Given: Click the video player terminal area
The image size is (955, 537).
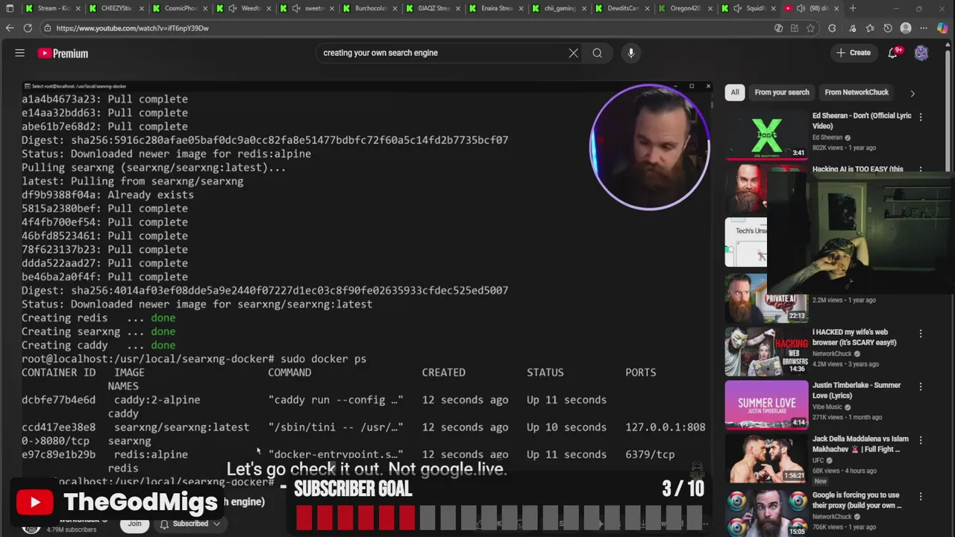Looking at the screenshot, I should (366, 283).
